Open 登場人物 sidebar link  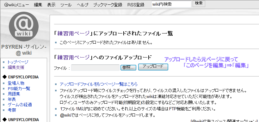pyautogui.click(x=16, y=83)
